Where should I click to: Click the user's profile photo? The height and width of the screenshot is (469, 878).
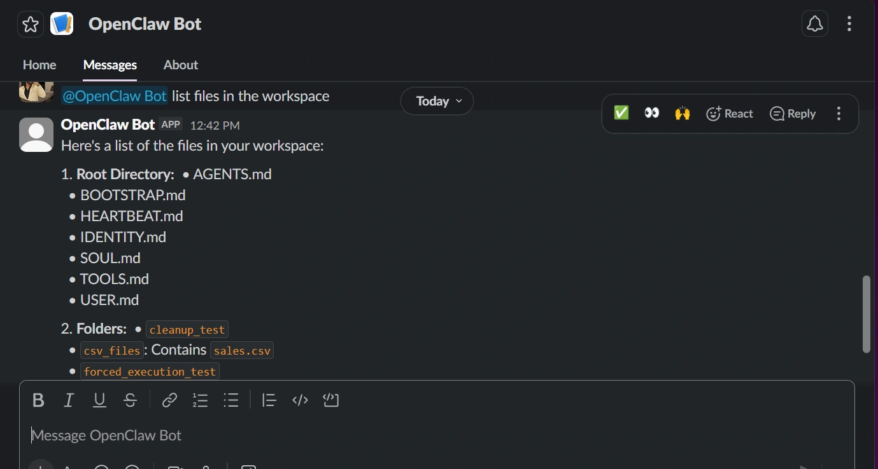click(36, 92)
